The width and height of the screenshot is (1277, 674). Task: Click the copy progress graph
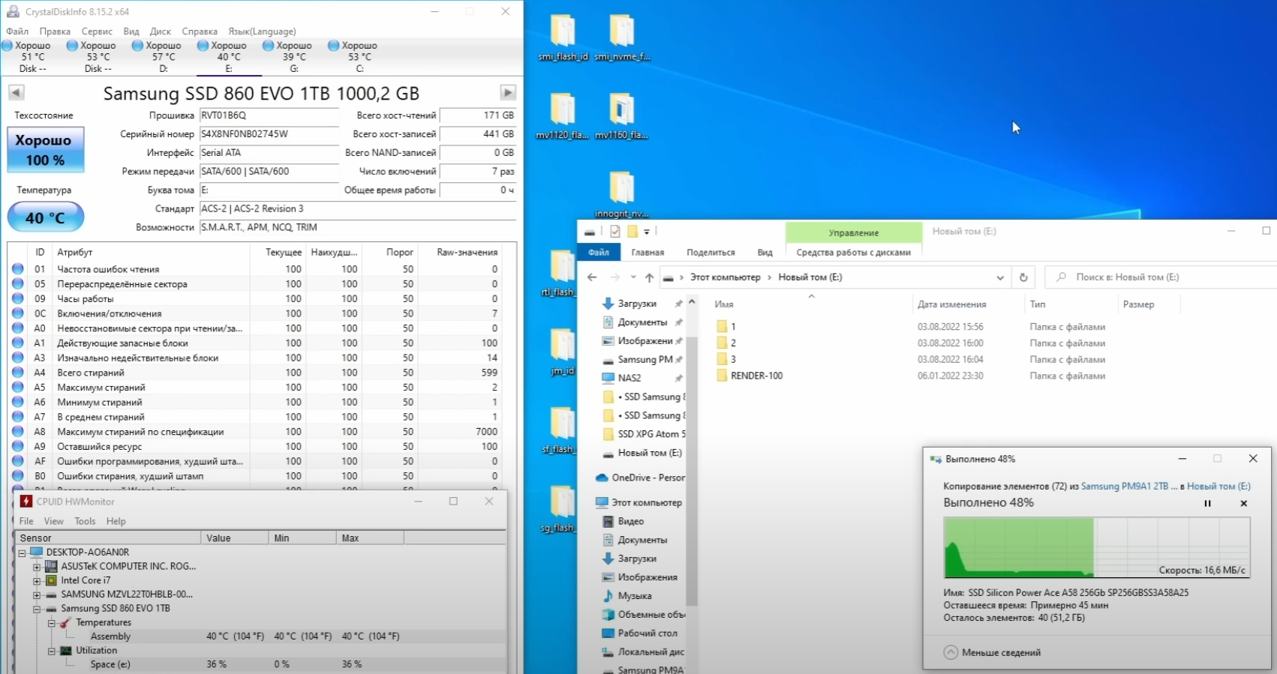1096,547
